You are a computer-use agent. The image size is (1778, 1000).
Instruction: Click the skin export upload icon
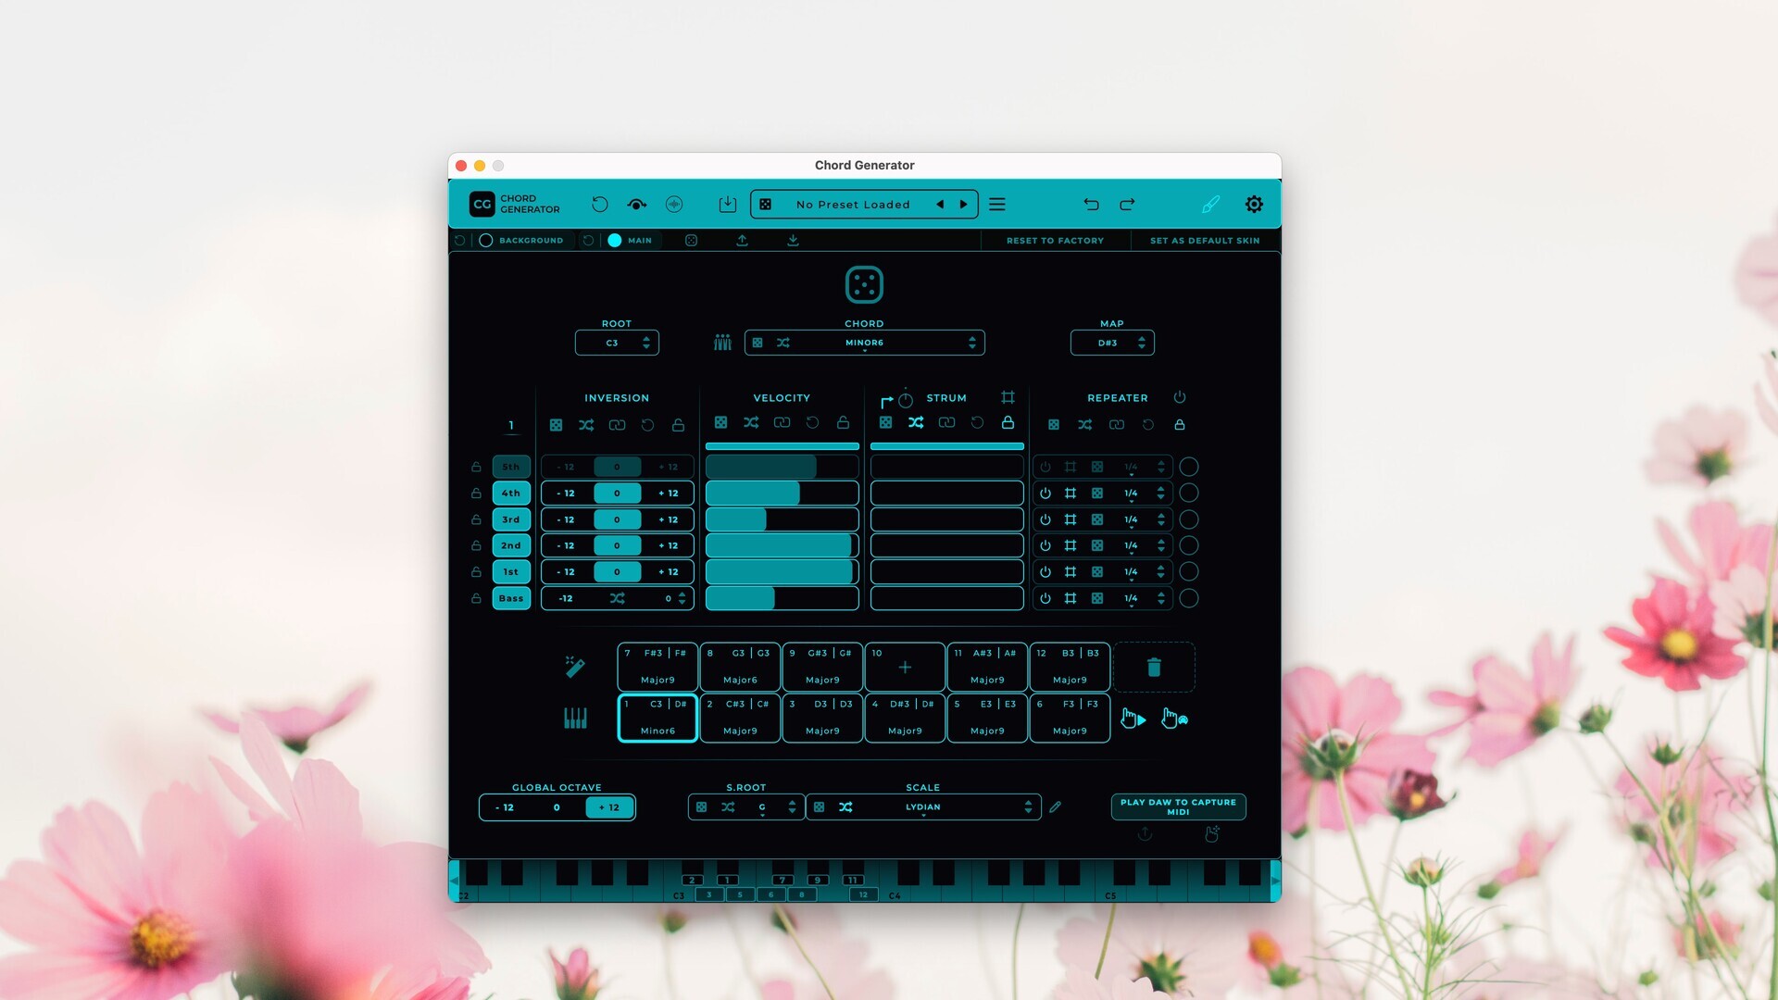click(x=742, y=240)
